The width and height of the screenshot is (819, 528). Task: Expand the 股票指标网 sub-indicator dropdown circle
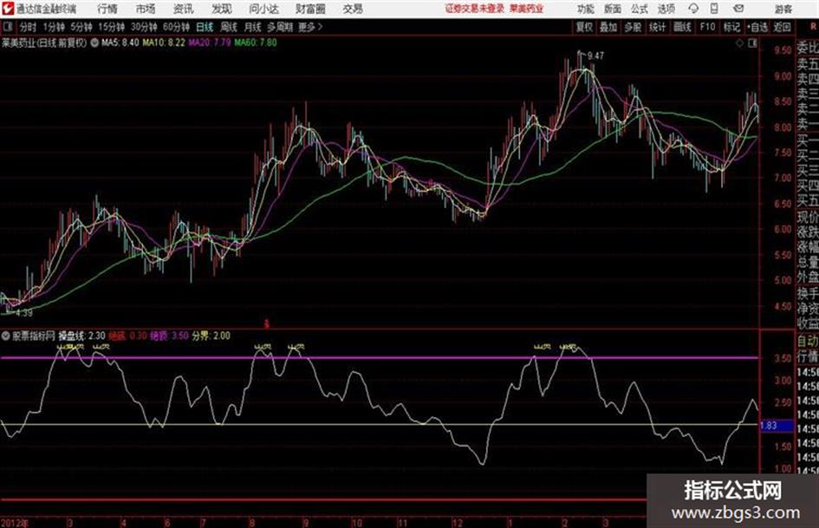tap(6, 336)
